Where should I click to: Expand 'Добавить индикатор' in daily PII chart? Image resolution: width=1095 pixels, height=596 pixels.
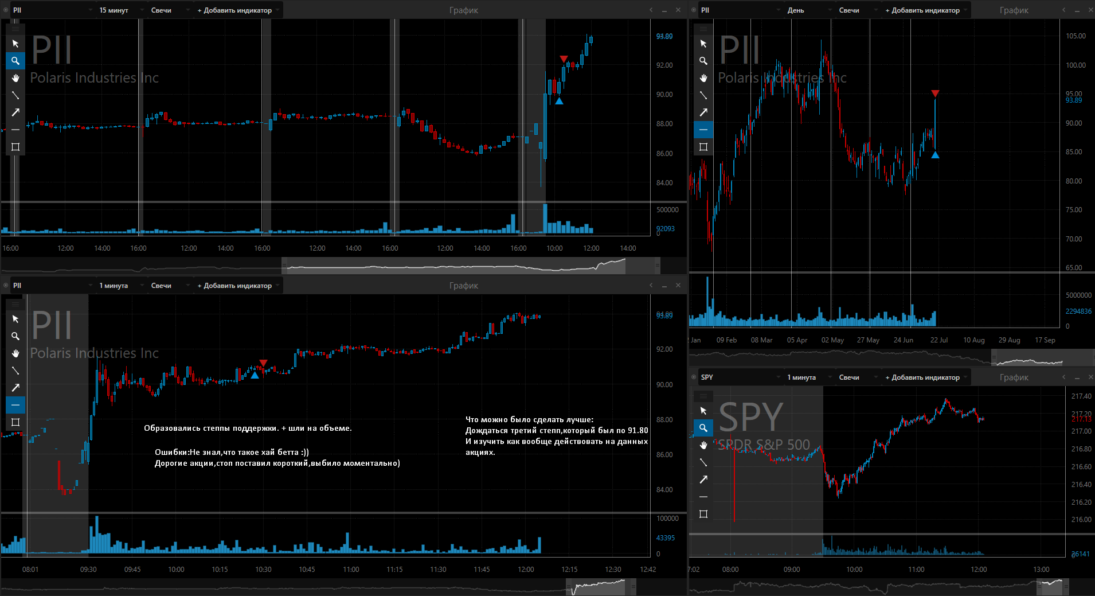(926, 10)
